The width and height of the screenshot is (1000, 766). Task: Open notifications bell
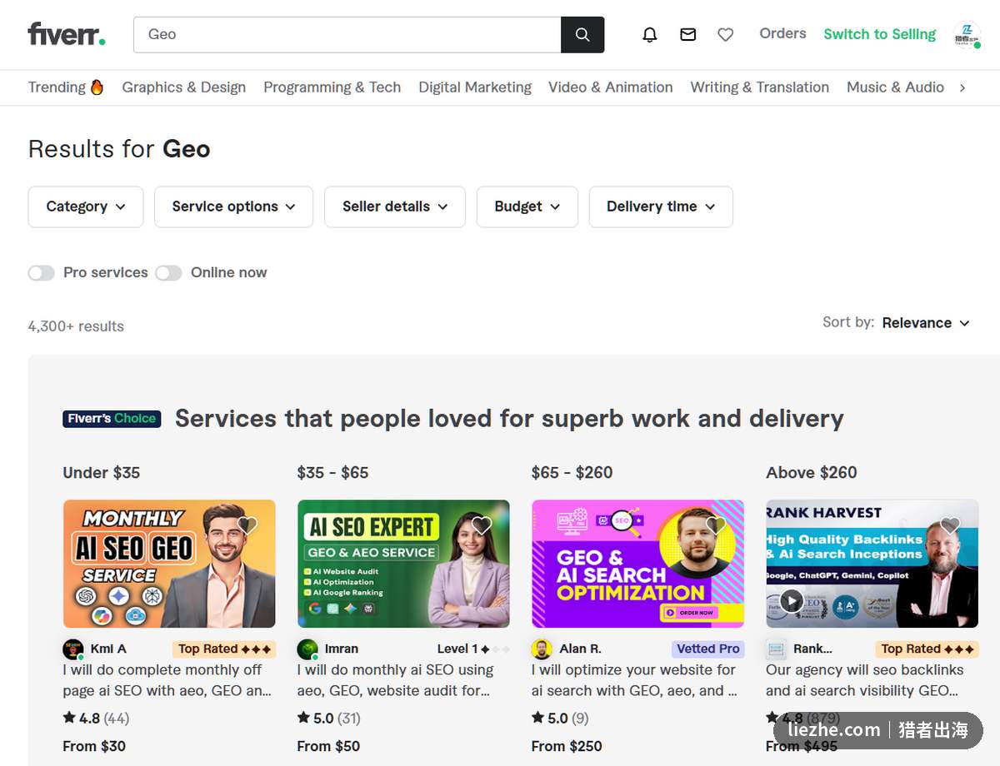(650, 34)
